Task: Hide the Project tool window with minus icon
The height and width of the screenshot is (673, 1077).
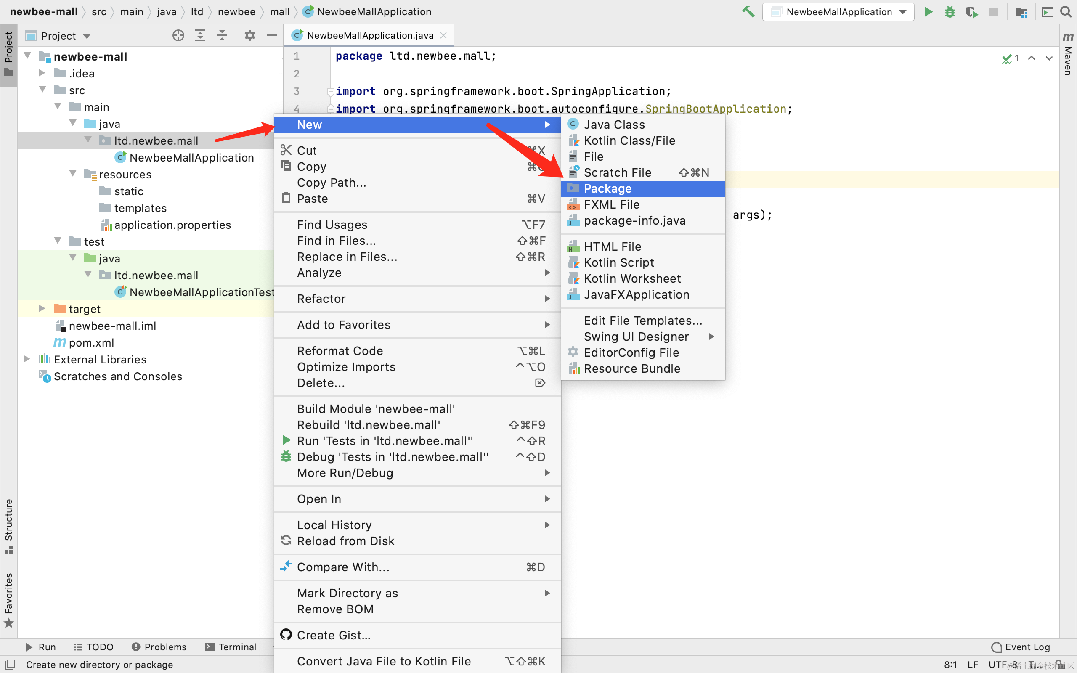Action: point(271,36)
